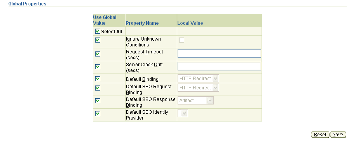Image resolution: width=349 pixels, height=142 pixels.
Task: Toggle global value for Default SSO Request Binding
Action: [x=98, y=88]
